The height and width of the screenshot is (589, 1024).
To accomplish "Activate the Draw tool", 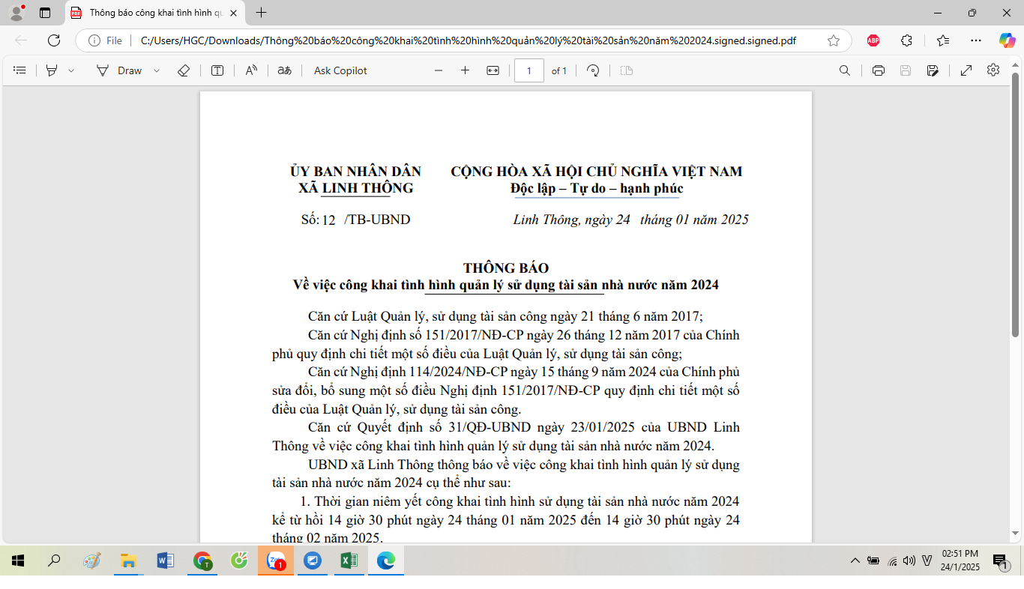I will pos(119,70).
